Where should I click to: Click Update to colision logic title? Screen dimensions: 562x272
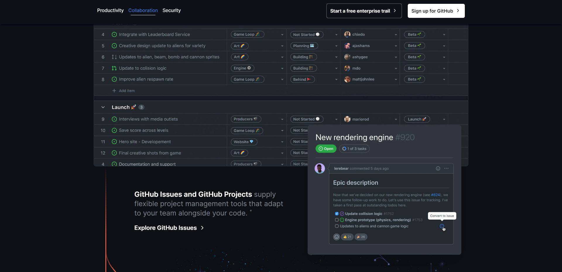tap(143, 68)
